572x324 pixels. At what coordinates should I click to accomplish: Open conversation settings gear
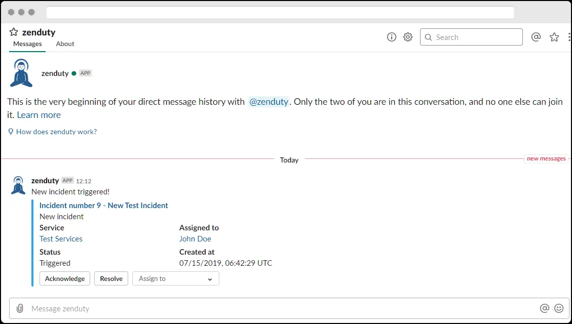tap(408, 37)
